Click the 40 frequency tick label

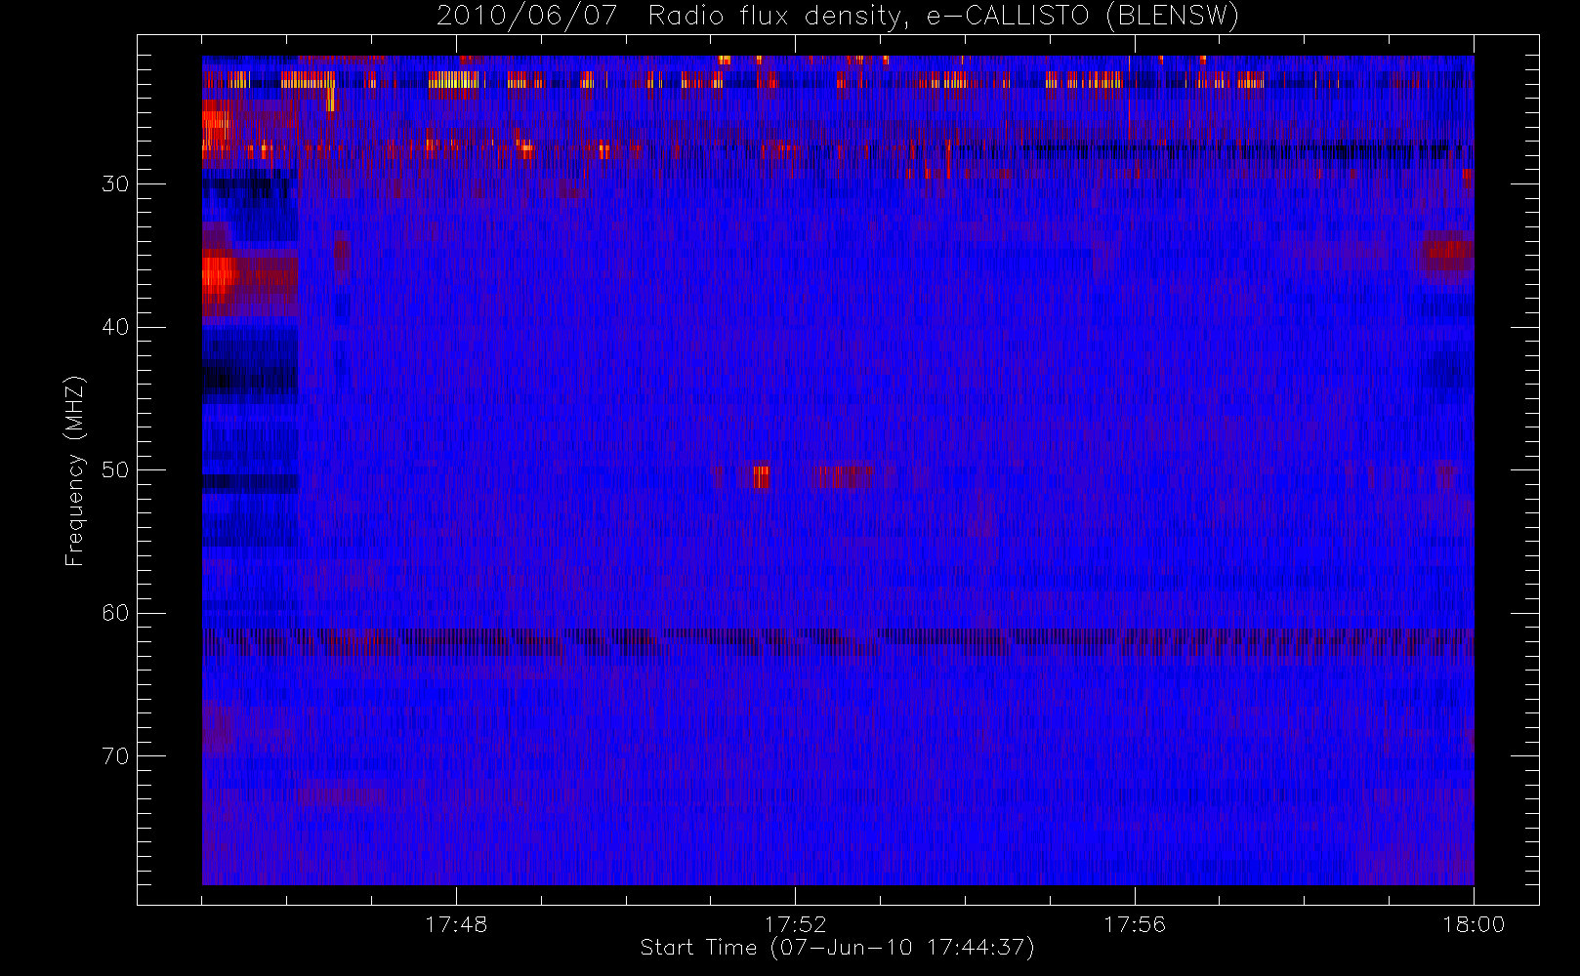(115, 327)
